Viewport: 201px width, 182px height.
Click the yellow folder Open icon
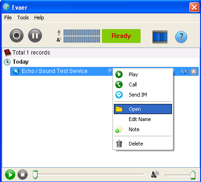tap(119, 109)
